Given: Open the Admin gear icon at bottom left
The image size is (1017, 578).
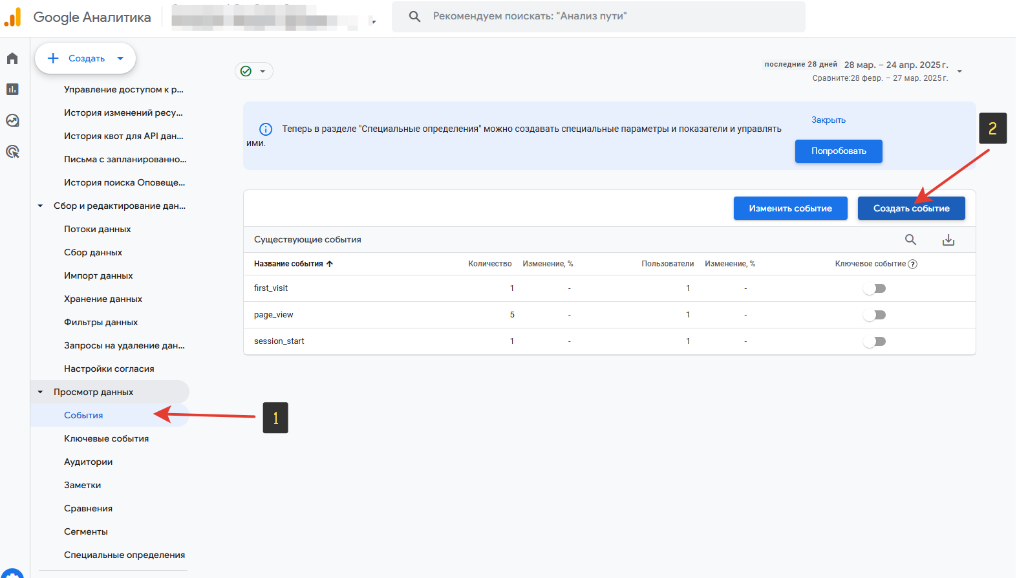Looking at the screenshot, I should pyautogui.click(x=12, y=573).
